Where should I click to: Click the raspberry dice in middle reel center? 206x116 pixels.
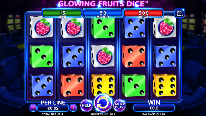(x=103, y=56)
